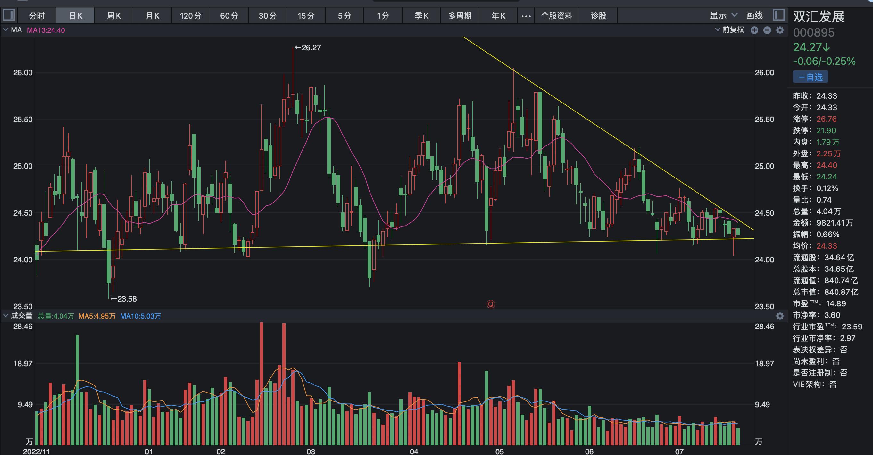873x455 pixels.
Task: Switch to 分时 intraday tab
Action: coord(37,16)
